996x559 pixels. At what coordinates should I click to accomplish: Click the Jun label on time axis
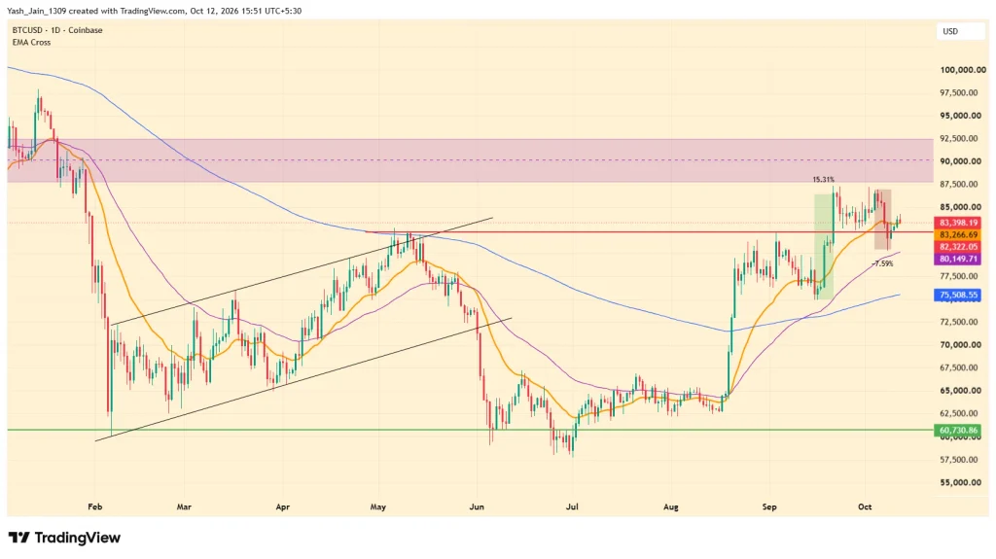(477, 507)
